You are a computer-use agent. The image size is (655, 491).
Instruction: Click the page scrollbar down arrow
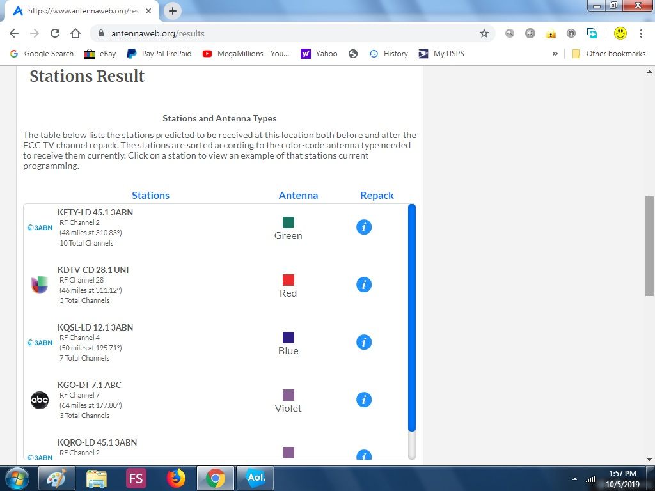click(649, 460)
